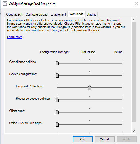
Task: Click the Office Click-to-Run apps label
Action: pyautogui.click(x=26, y=123)
